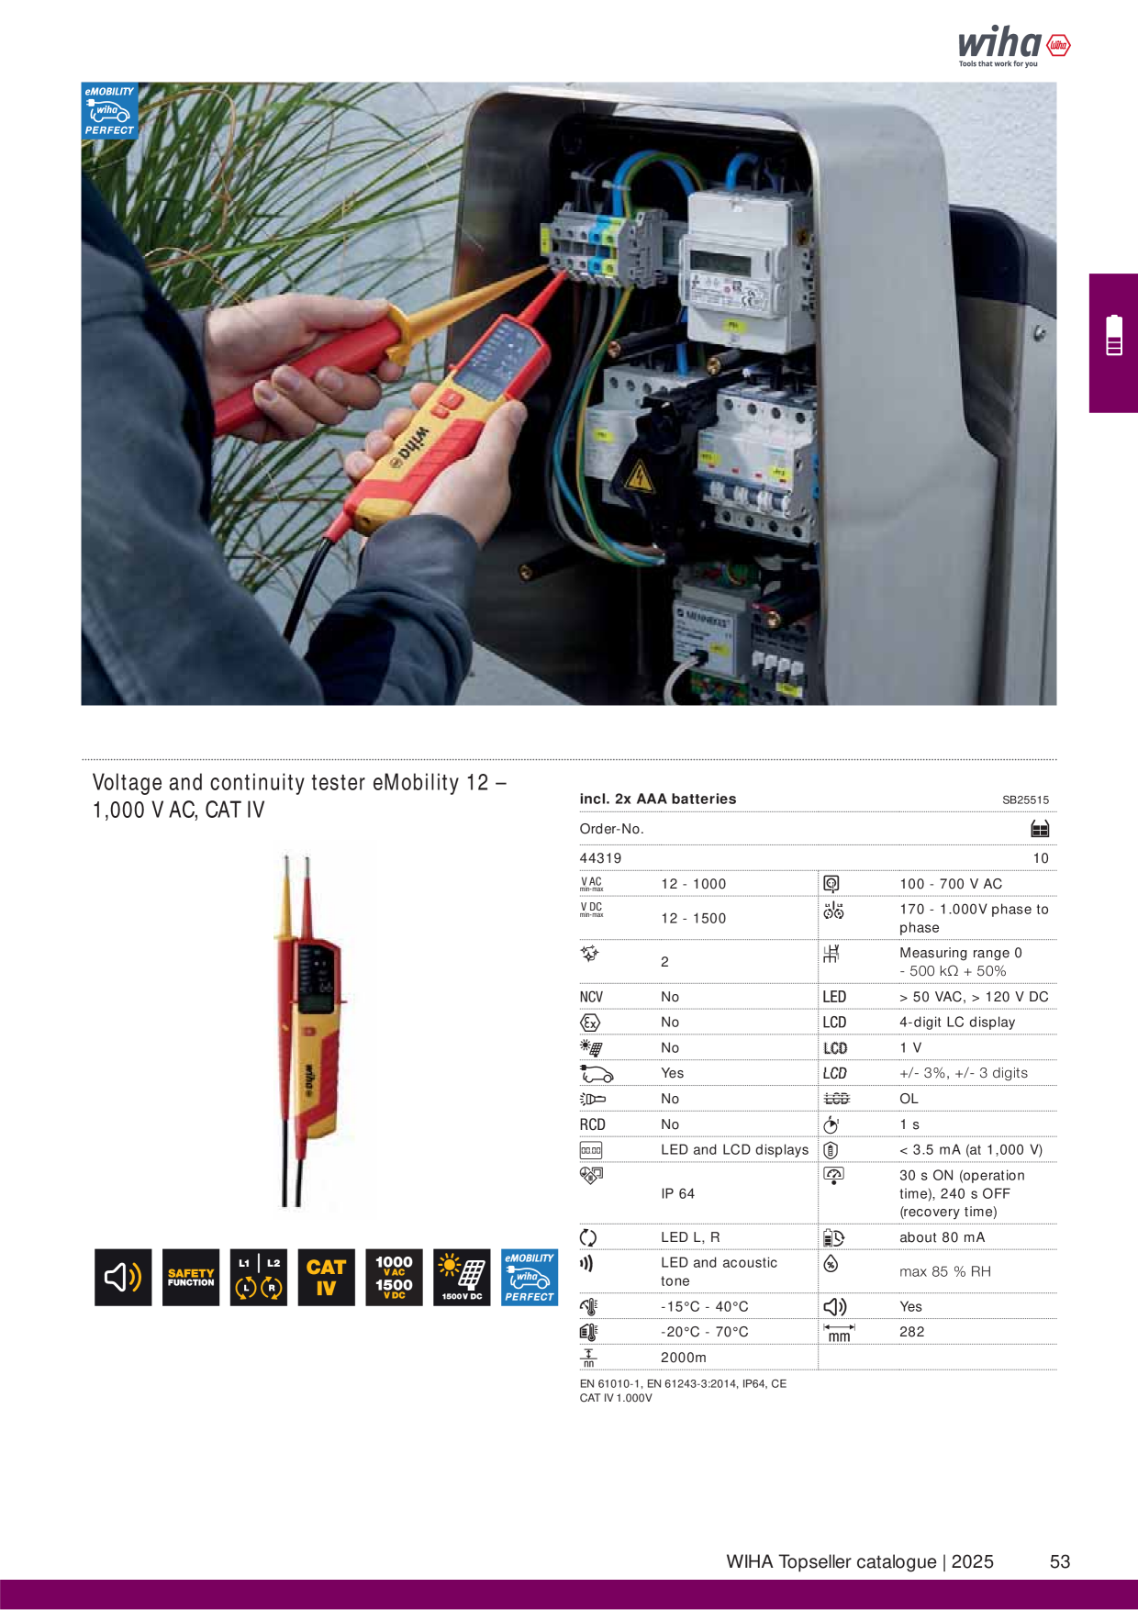The height and width of the screenshot is (1610, 1138).
Task: Click the value '12 - 1500'
Action: (694, 918)
